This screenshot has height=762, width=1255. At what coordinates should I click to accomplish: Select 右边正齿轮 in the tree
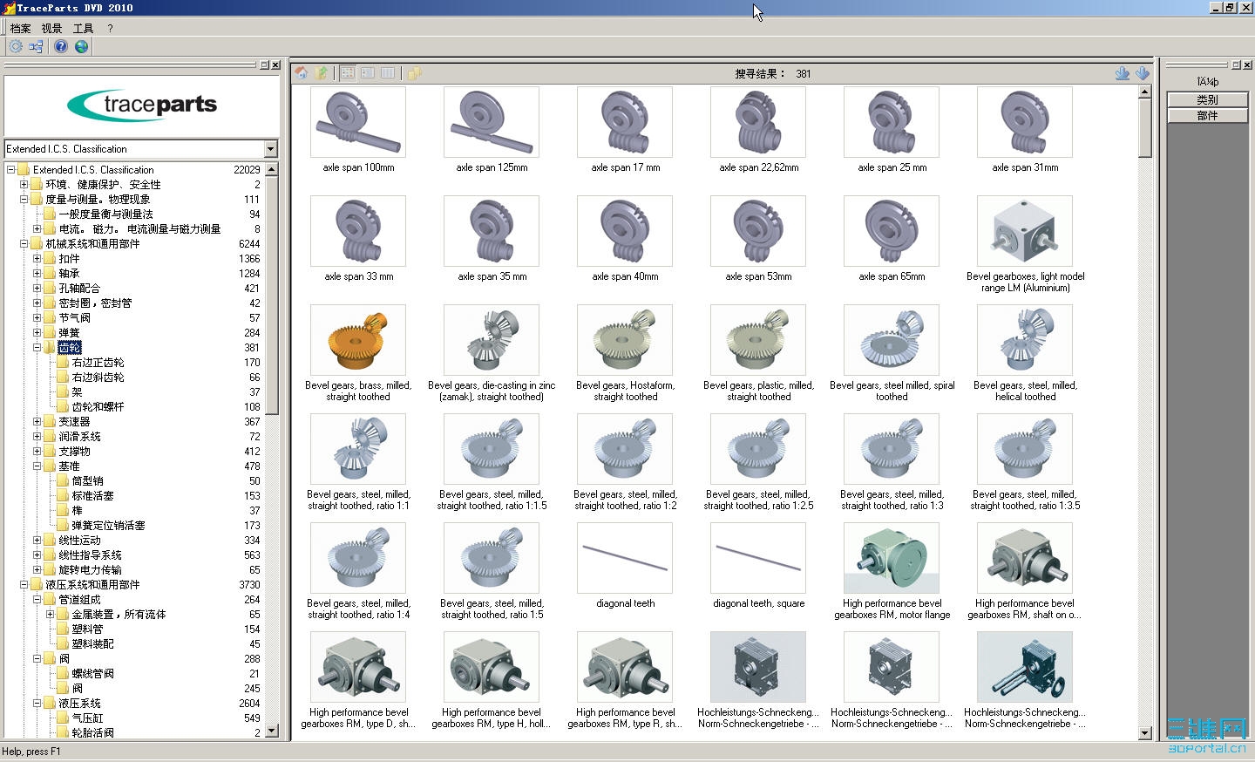pos(98,363)
